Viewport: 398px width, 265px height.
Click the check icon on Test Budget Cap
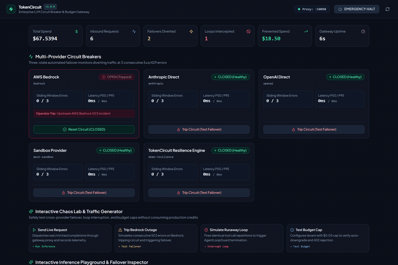292,230
